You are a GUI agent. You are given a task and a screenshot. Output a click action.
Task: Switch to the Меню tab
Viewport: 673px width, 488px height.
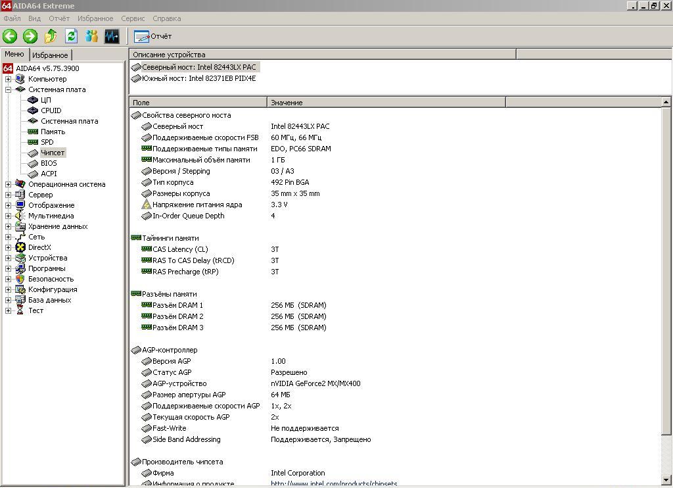pyautogui.click(x=14, y=54)
